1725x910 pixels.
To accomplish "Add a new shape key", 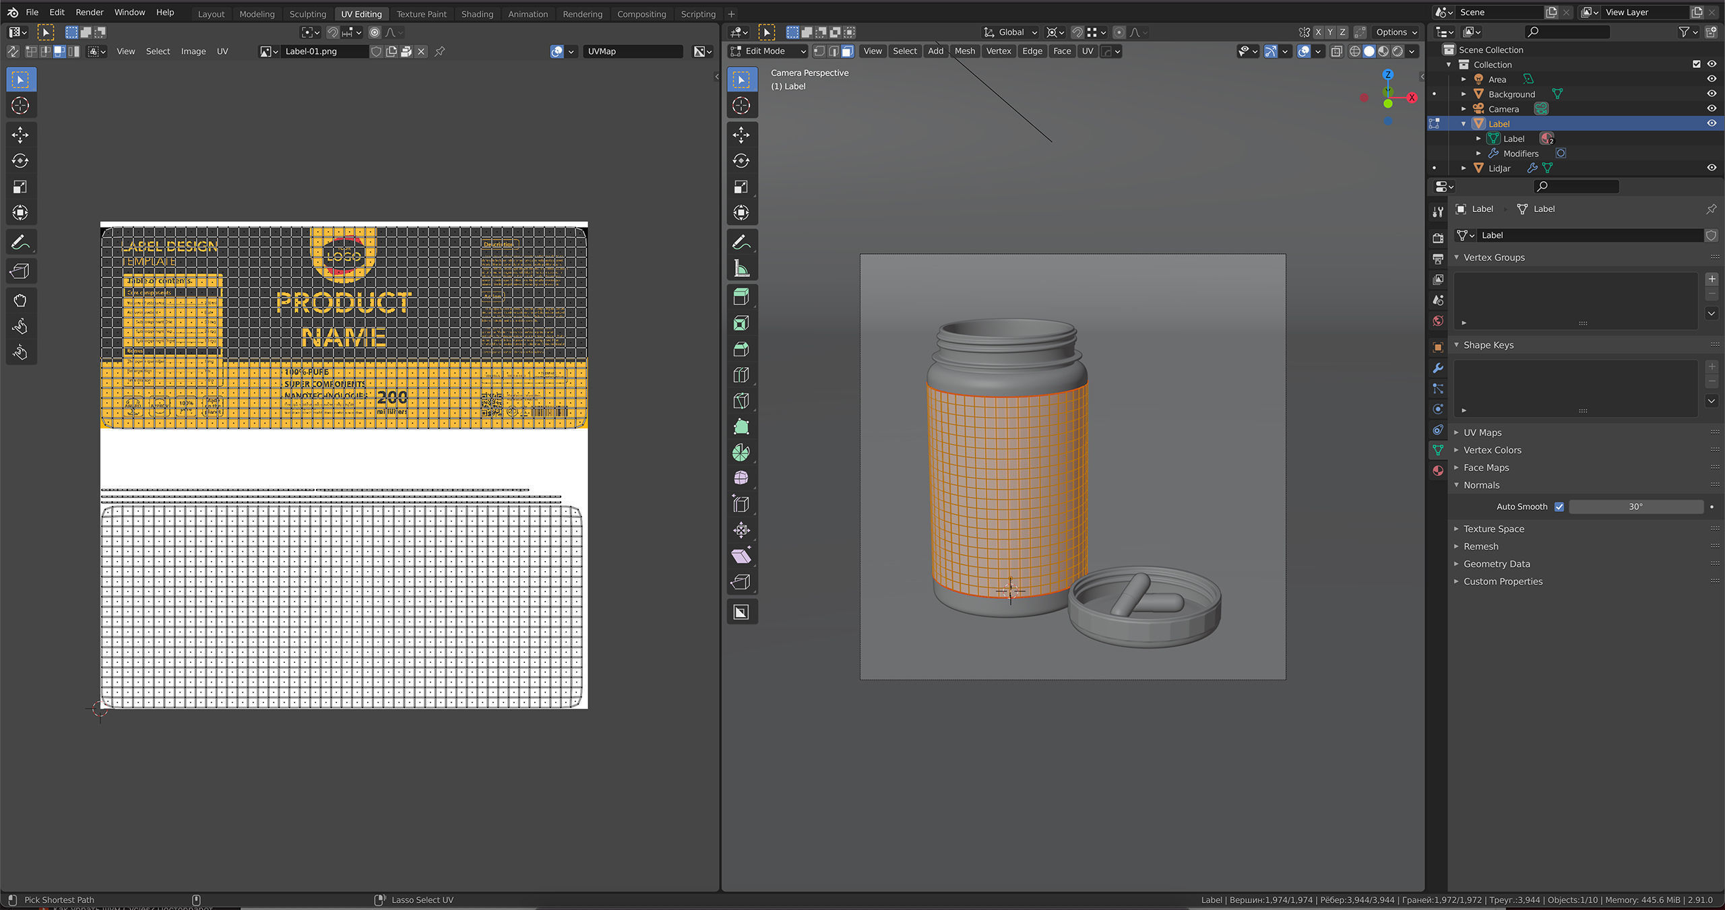I will (1712, 366).
